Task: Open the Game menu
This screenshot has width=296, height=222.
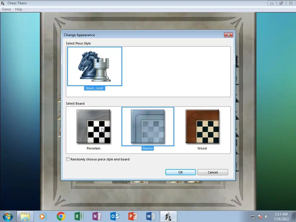Action: pyautogui.click(x=7, y=9)
